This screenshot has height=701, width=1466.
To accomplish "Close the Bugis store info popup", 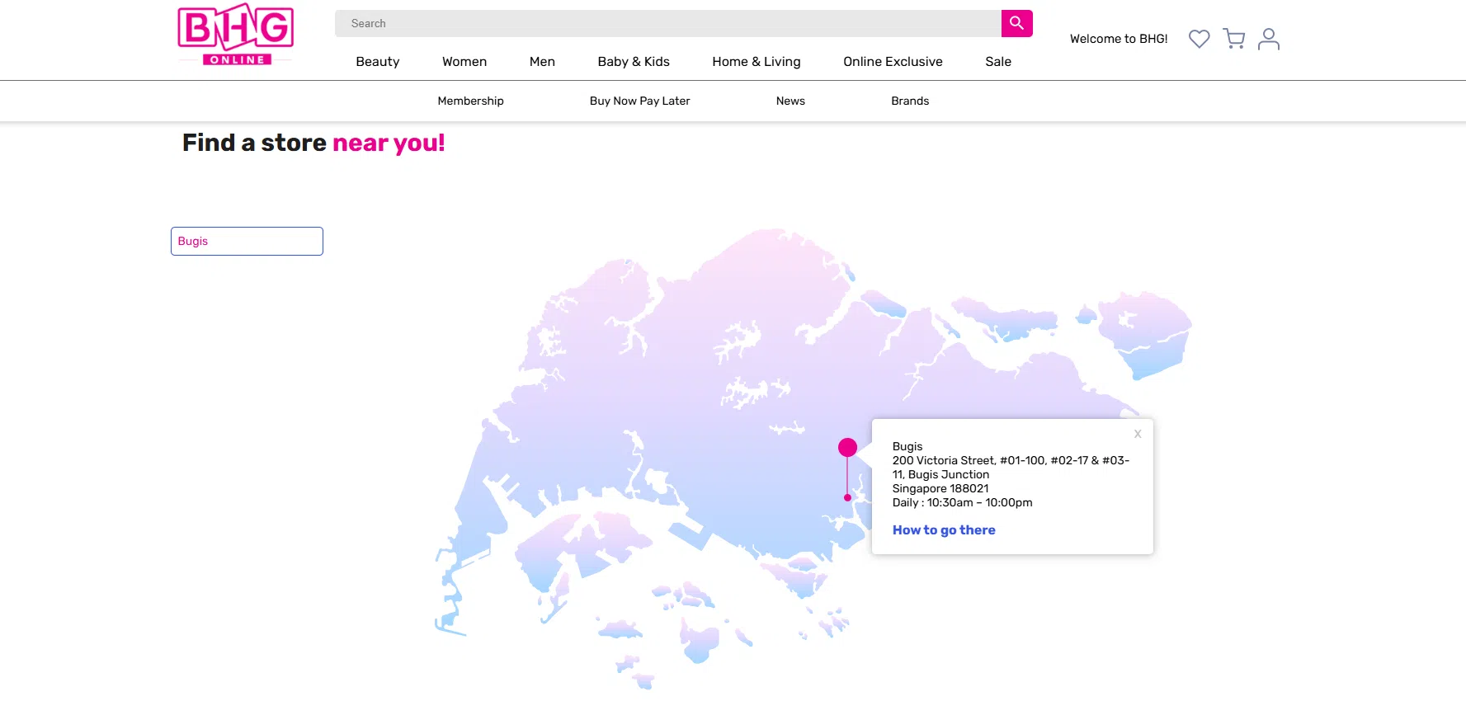I will point(1137,434).
